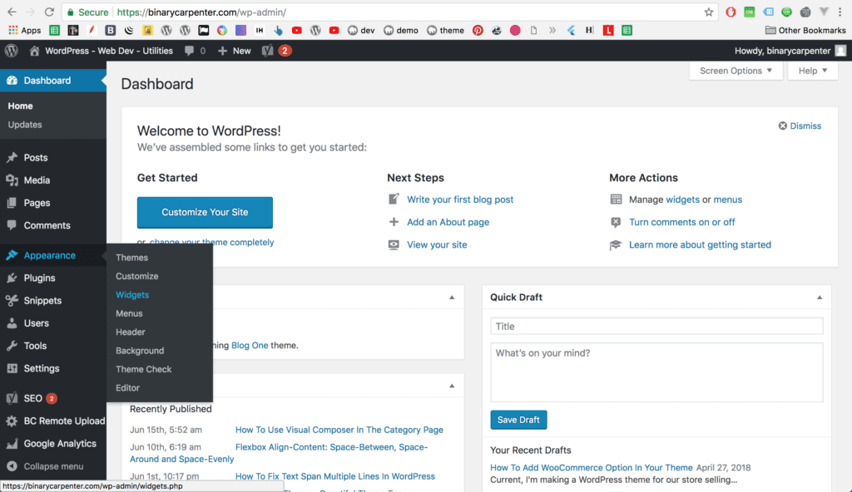This screenshot has height=492, width=852.
Task: Collapse the widget mentioning Blog One theme
Action: coord(452,298)
